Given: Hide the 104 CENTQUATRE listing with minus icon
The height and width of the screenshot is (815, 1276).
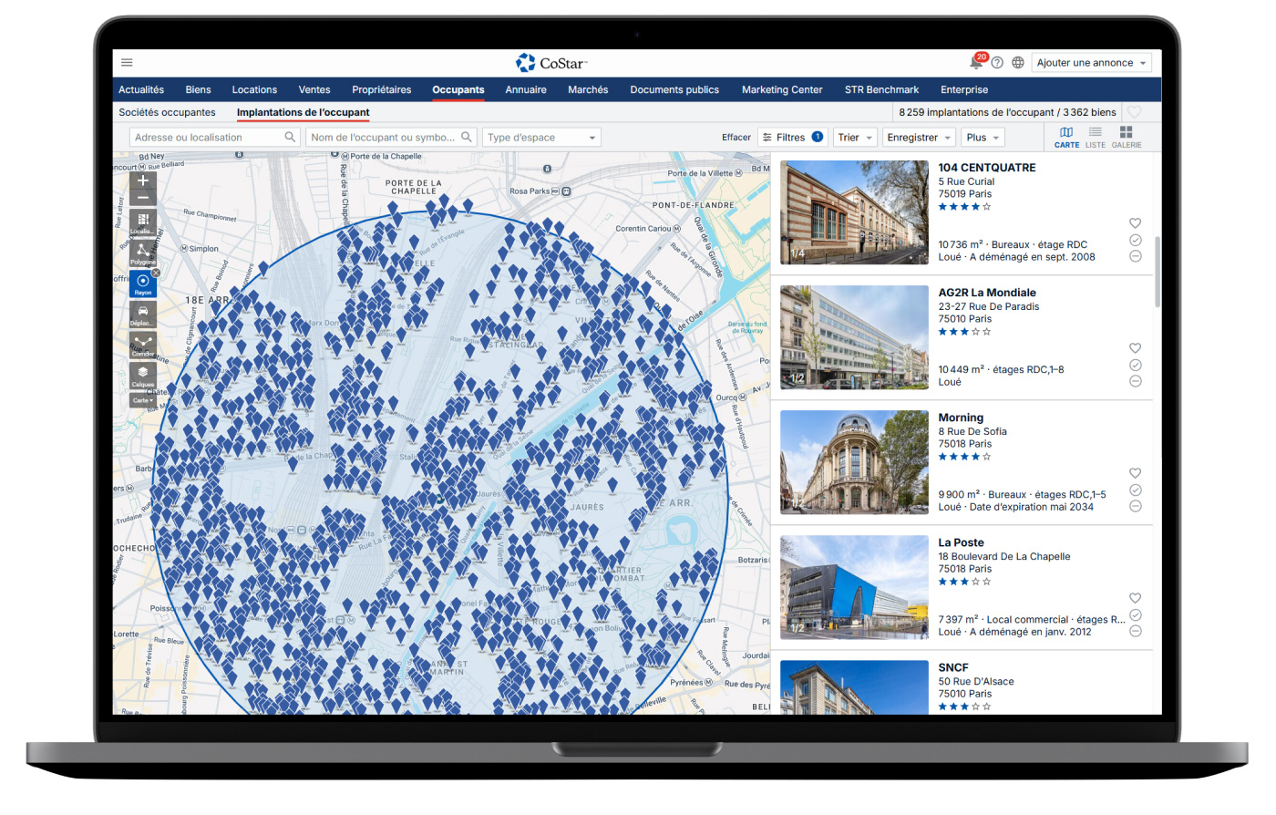Looking at the screenshot, I should tap(1135, 256).
